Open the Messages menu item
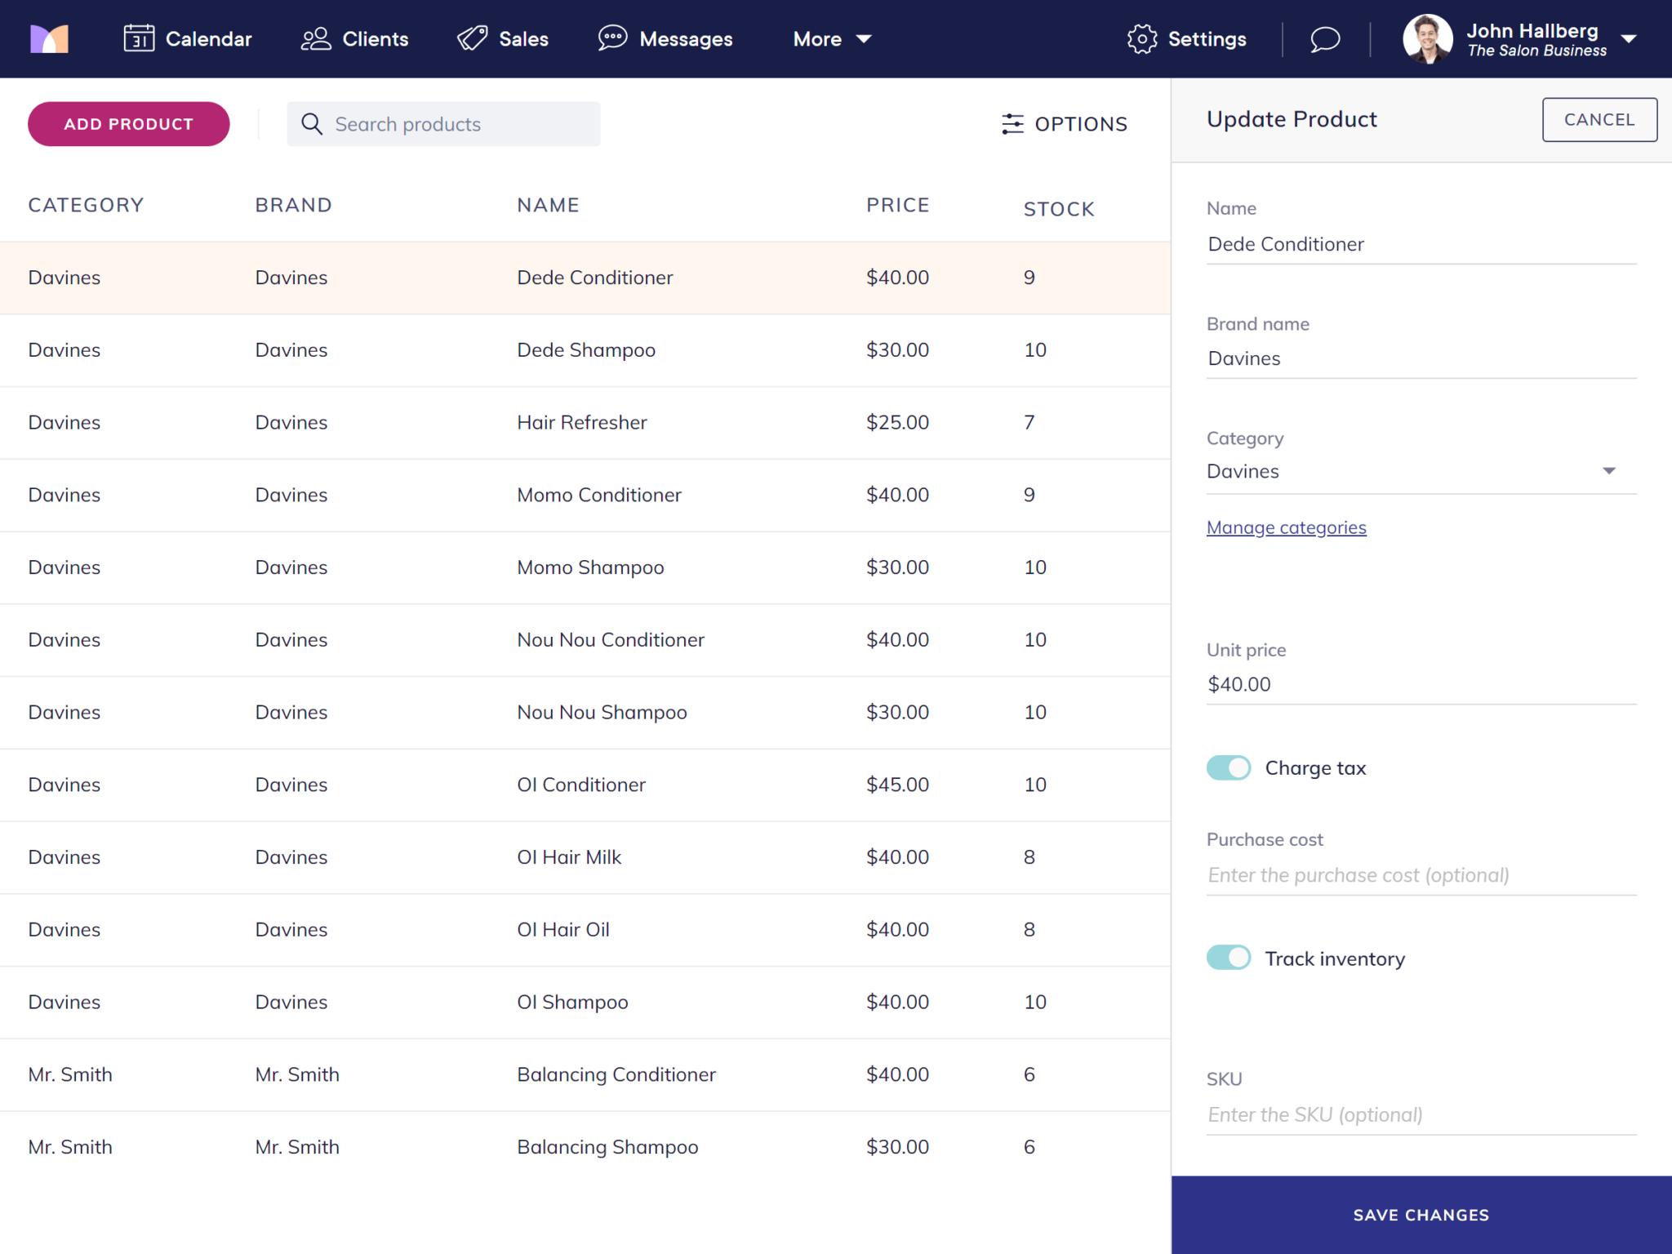This screenshot has width=1672, height=1254. click(665, 38)
